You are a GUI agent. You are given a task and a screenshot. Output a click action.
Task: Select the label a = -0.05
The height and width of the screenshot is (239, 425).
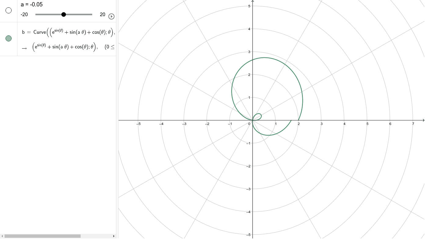pos(32,4)
